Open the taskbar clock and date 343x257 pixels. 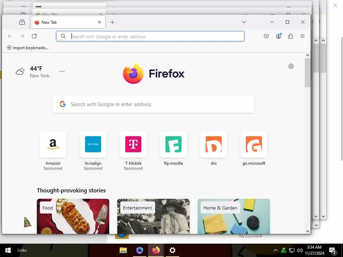click(314, 250)
